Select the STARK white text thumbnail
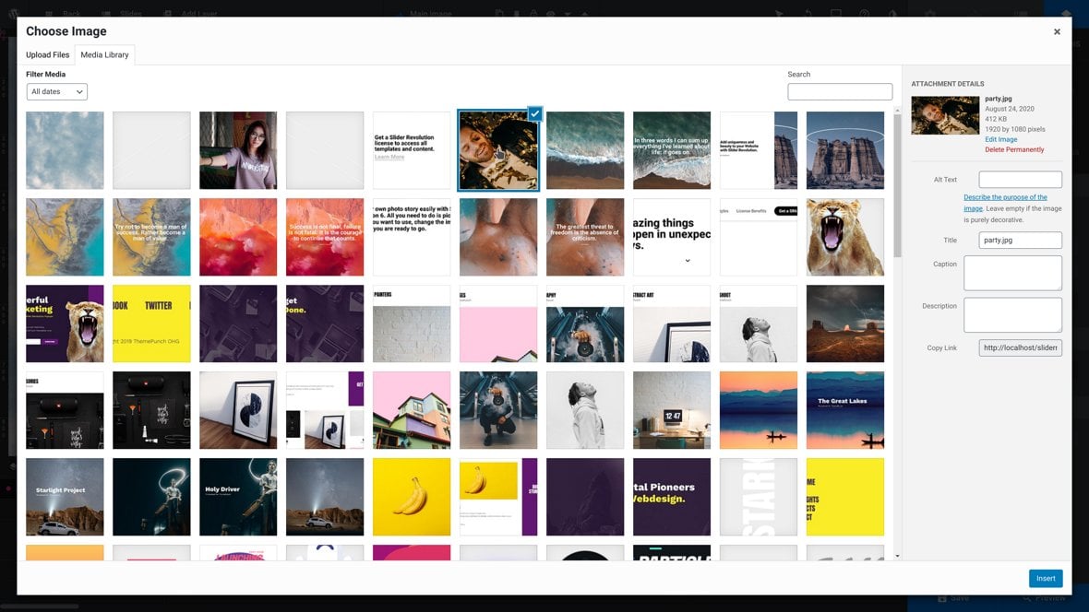 pos(759,497)
